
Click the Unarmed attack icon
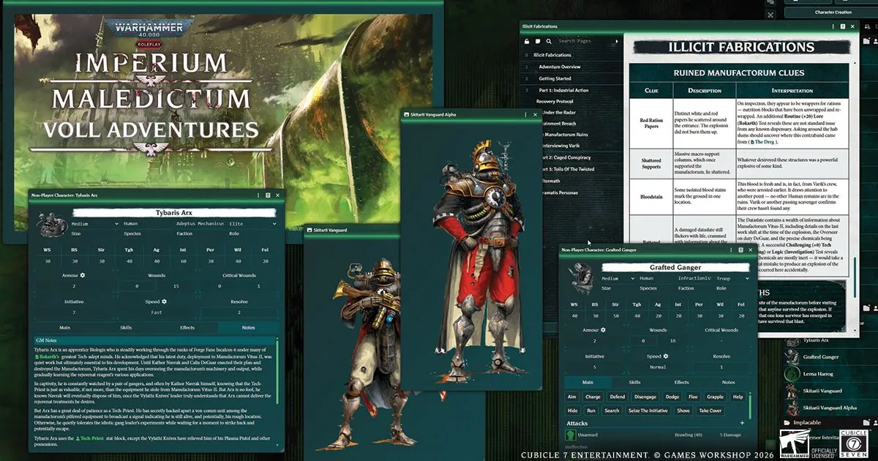(571, 435)
